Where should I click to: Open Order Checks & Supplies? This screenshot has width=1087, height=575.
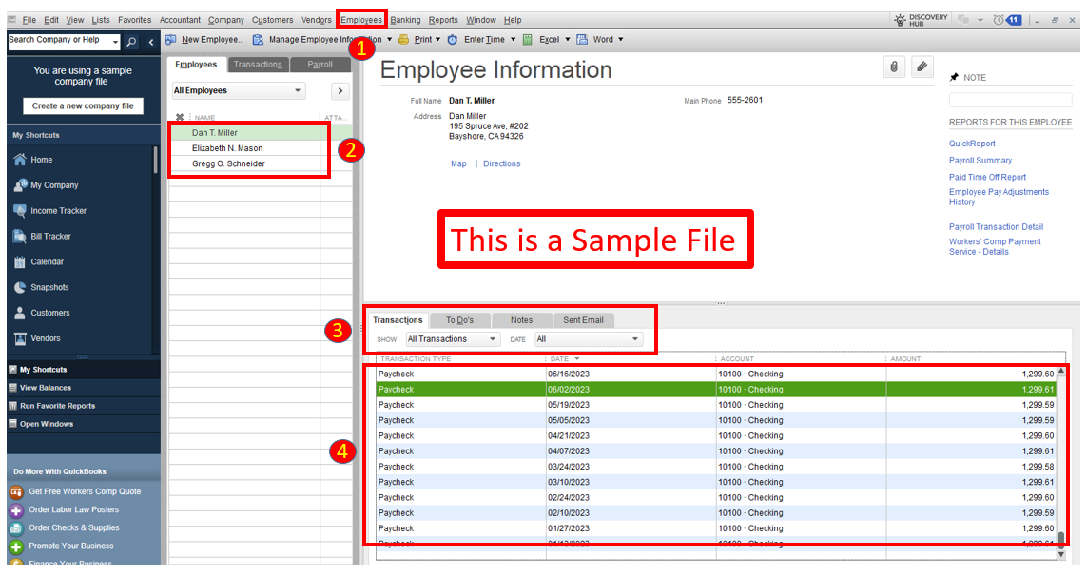pyautogui.click(x=64, y=527)
